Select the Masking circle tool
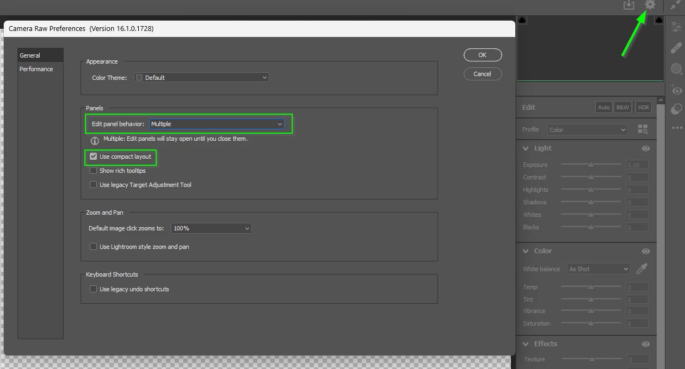 (x=676, y=68)
